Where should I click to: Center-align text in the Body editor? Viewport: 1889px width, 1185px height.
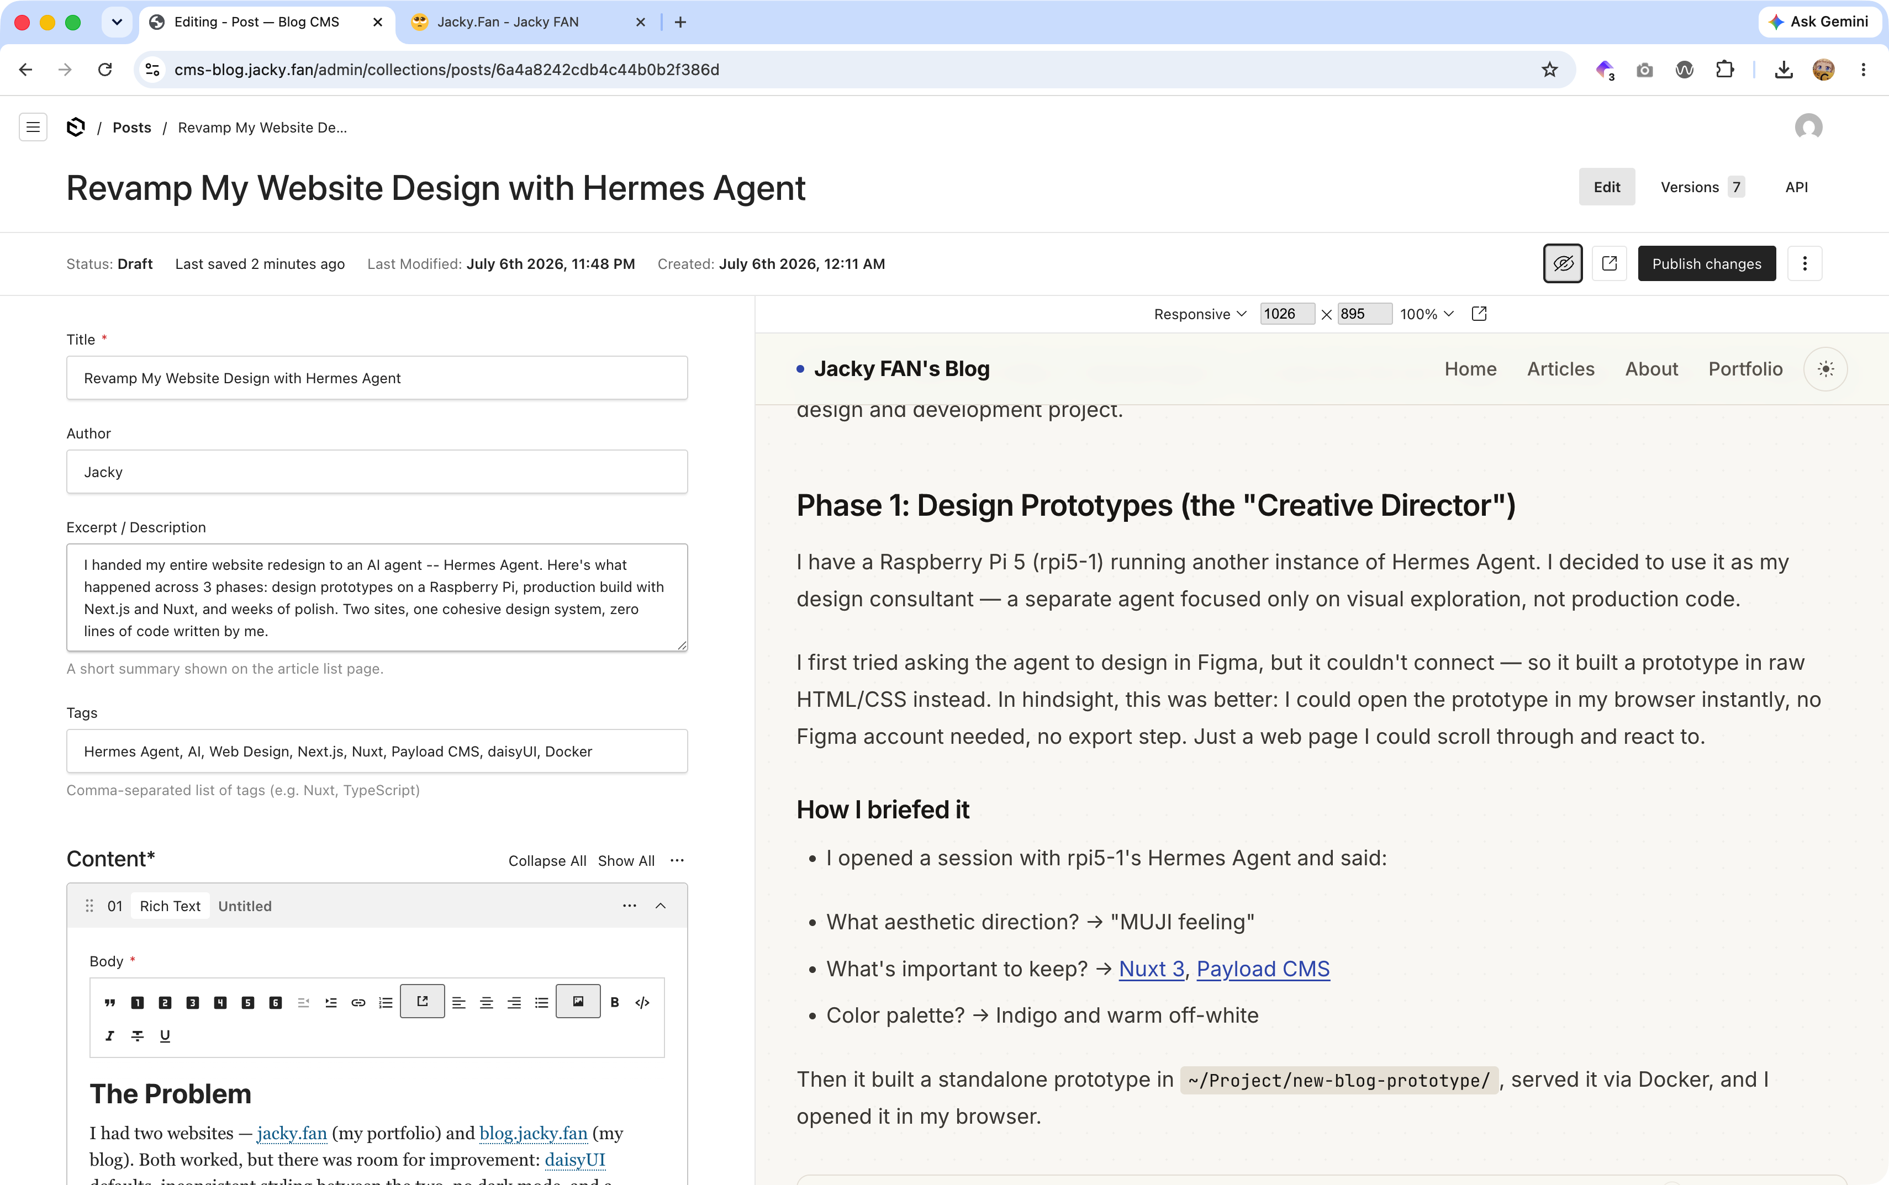tap(486, 1002)
